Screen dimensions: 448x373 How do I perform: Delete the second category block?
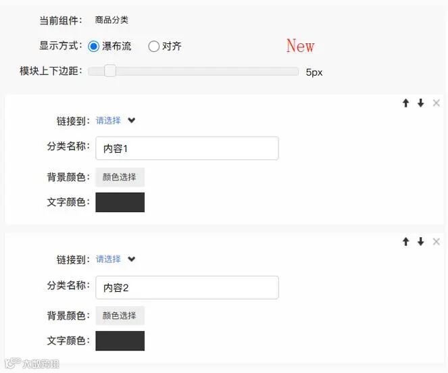click(436, 242)
